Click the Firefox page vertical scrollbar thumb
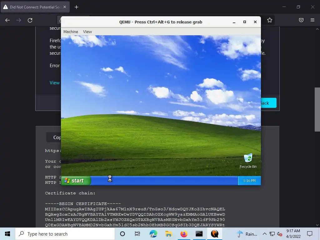The height and width of the screenshot is (240, 320). pyautogui.click(x=317, y=109)
